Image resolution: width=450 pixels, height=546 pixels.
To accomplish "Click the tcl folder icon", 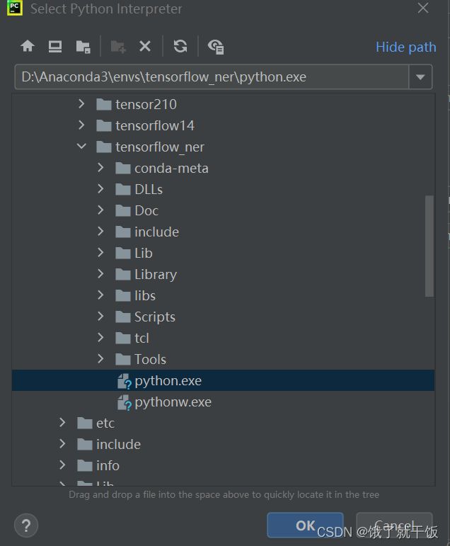I will point(123,338).
